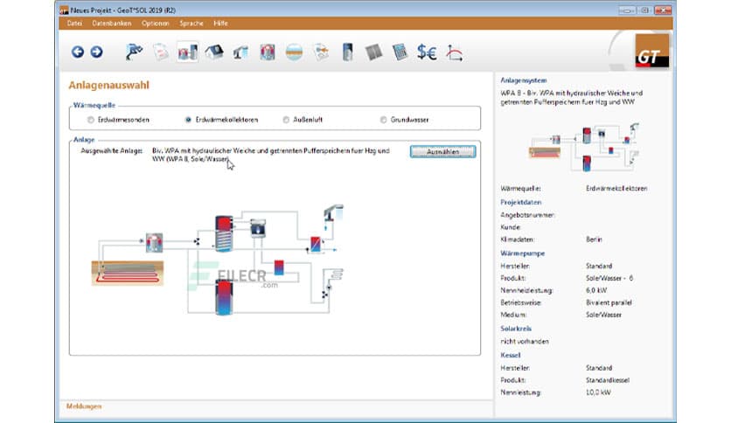The height and width of the screenshot is (423, 731).
Task: Click the Anlagenauswahl page title
Action: [108, 86]
